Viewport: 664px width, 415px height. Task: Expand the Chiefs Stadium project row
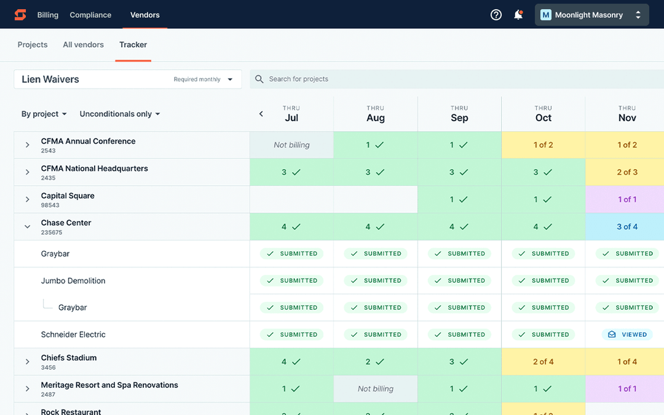tap(27, 362)
